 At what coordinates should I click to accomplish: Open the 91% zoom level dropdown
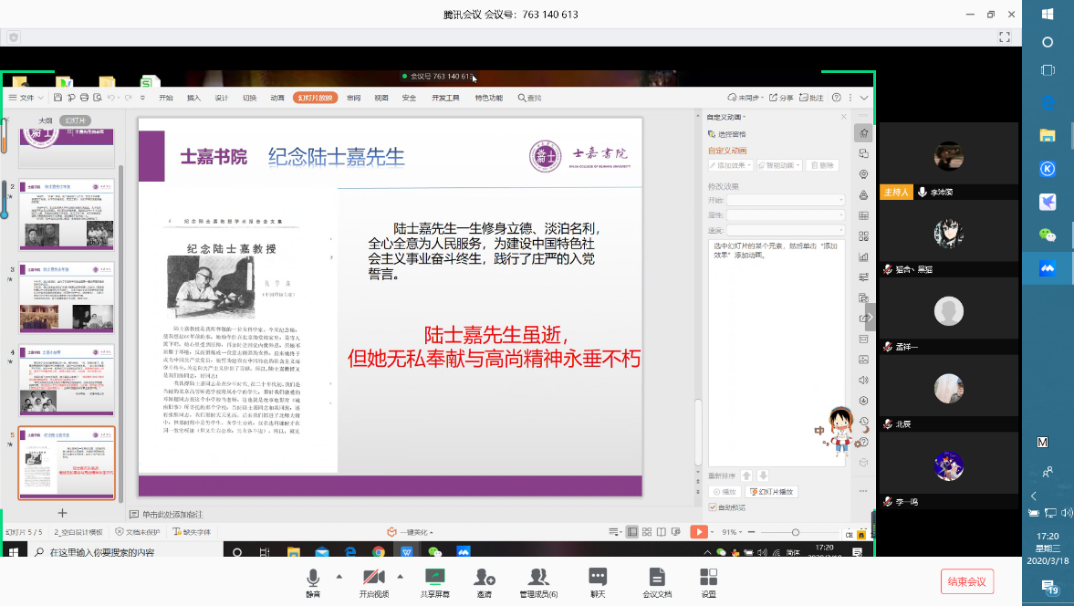click(733, 532)
